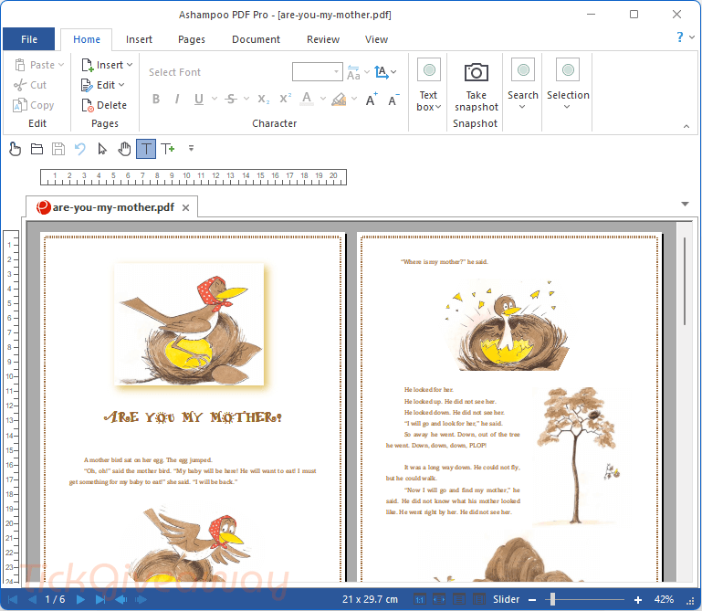Increase font size with A-plus icon
Image resolution: width=702 pixels, height=611 pixels.
372,99
